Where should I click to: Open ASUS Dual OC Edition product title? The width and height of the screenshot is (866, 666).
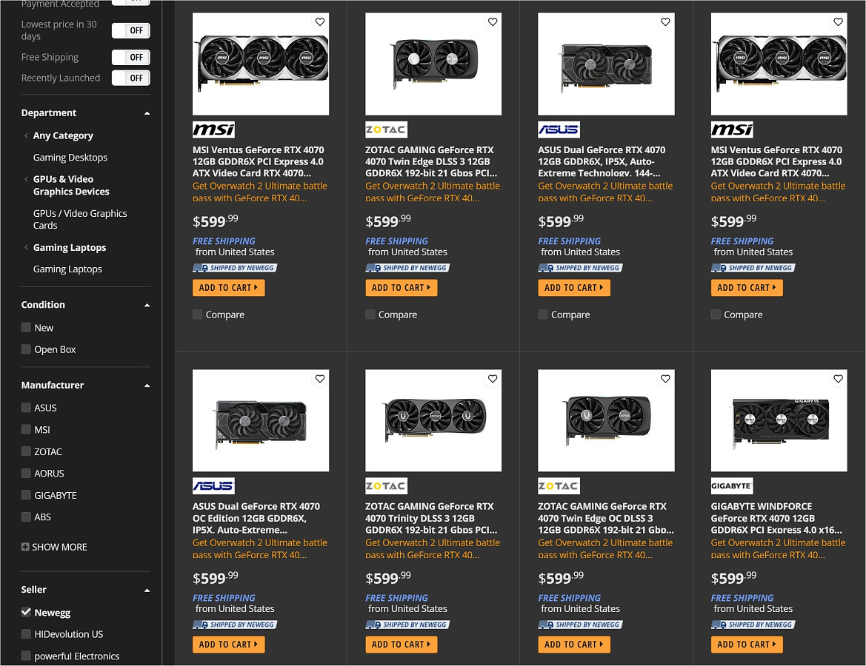coord(256,518)
